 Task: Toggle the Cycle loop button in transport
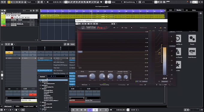point(90,110)
